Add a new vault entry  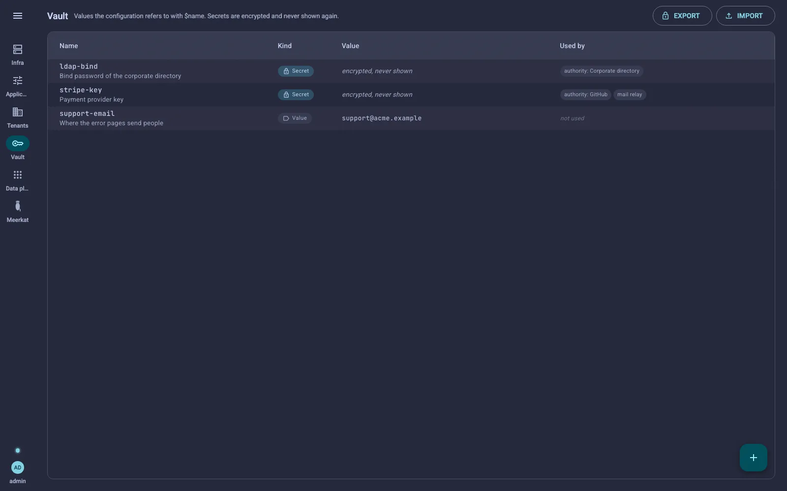754,458
